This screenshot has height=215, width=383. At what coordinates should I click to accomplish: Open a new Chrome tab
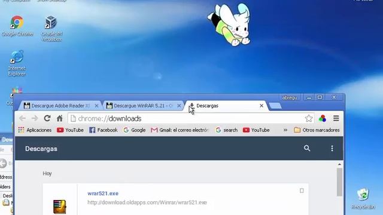pos(275,106)
